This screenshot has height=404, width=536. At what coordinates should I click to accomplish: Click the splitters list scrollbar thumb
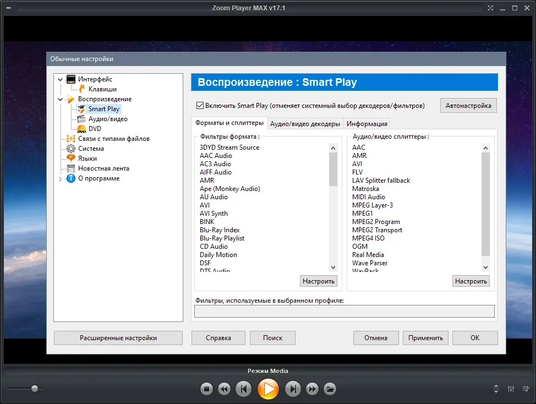[485, 204]
